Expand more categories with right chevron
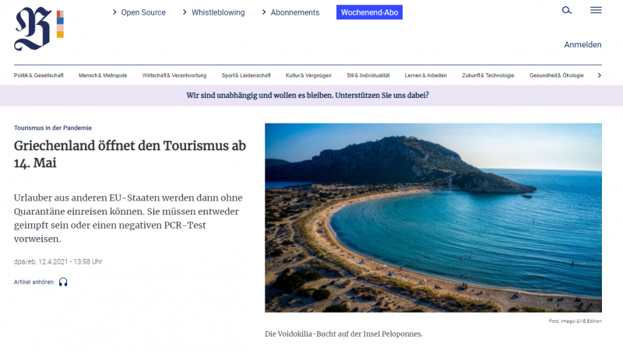Viewport: 623px width, 353px height. (x=599, y=75)
